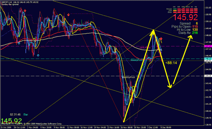
Task: Click the white 144.28 price tag
Action: (x=208, y=76)
